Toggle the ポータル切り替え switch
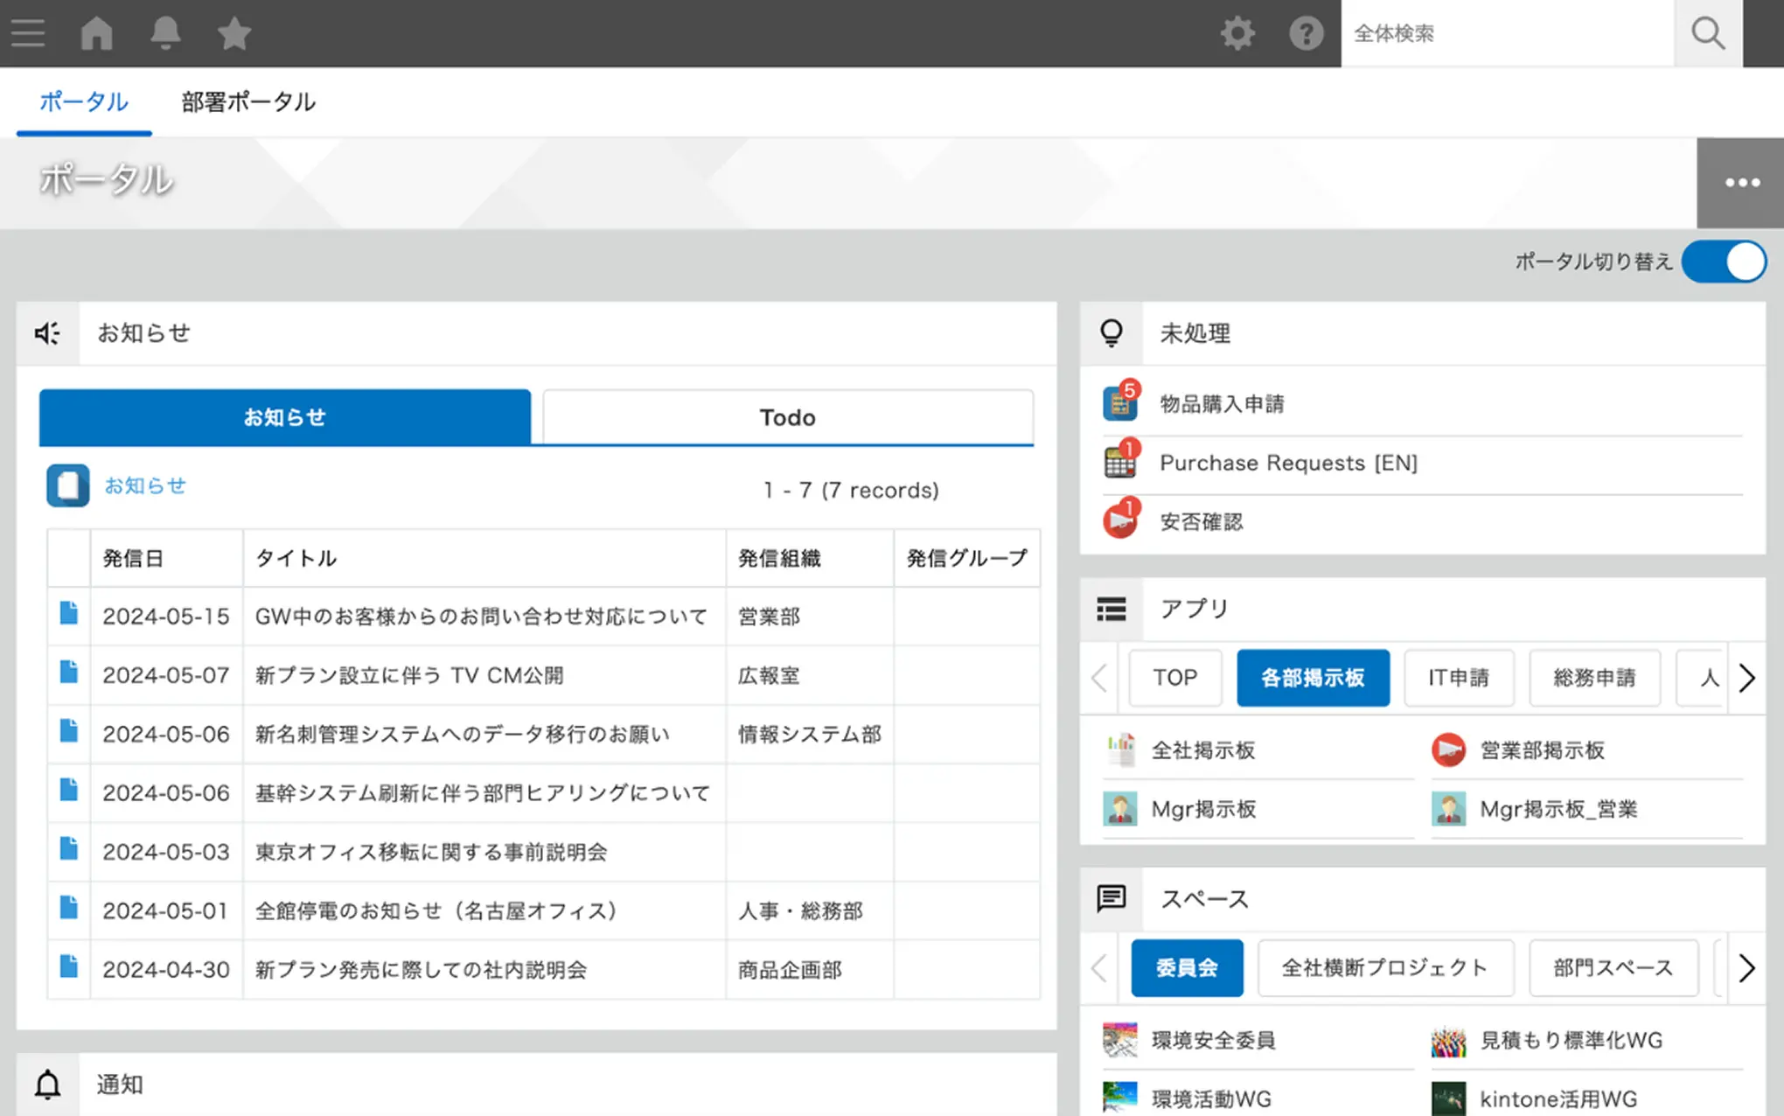 click(x=1723, y=262)
